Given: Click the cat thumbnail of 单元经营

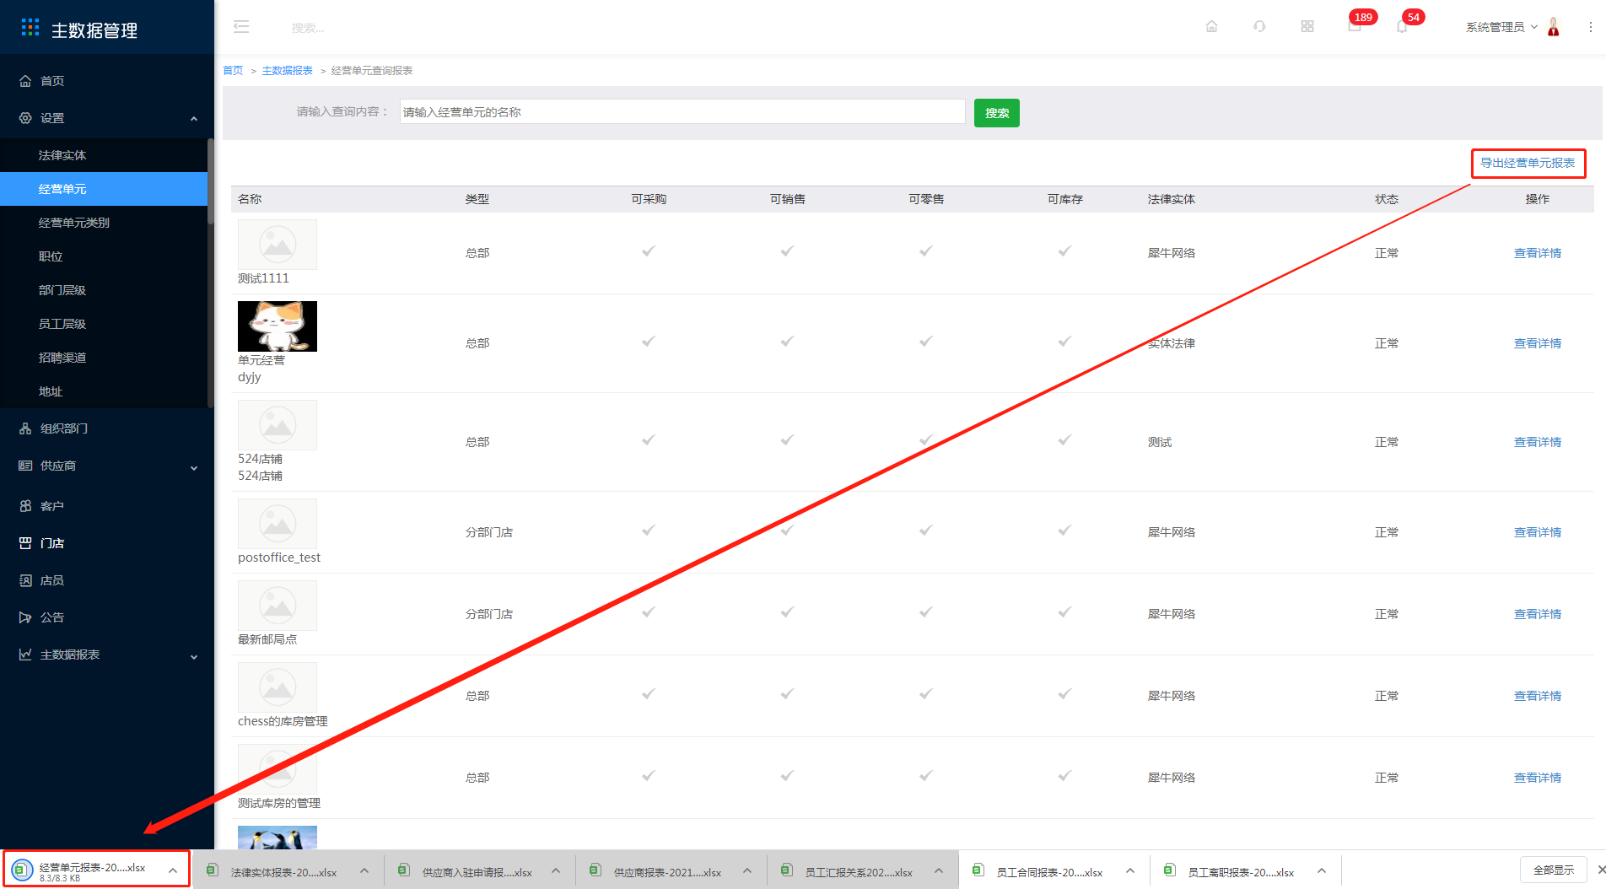Looking at the screenshot, I should pos(278,326).
